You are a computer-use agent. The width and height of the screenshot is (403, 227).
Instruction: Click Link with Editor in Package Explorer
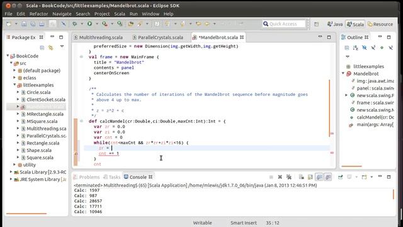tap(50, 48)
